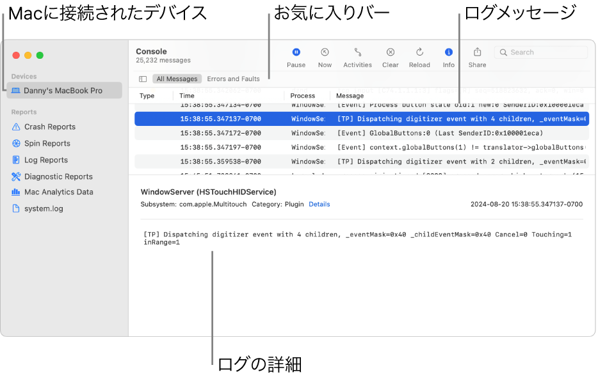The image size is (598, 379).
Task: Click the WindowServer (HSTouchHIDService) heading
Action: (x=208, y=192)
